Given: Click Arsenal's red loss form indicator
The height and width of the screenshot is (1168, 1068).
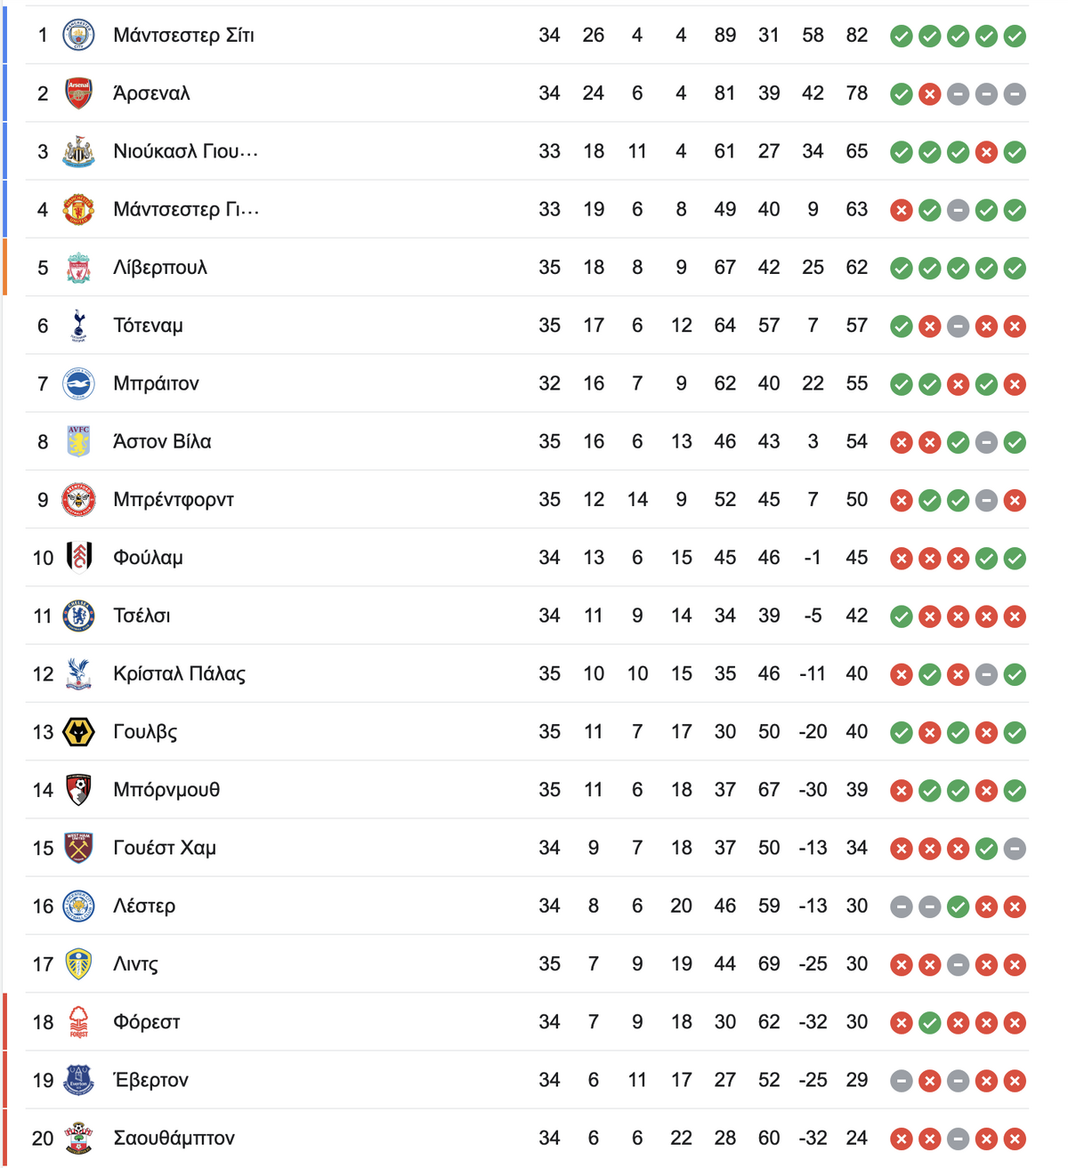Looking at the screenshot, I should [929, 94].
